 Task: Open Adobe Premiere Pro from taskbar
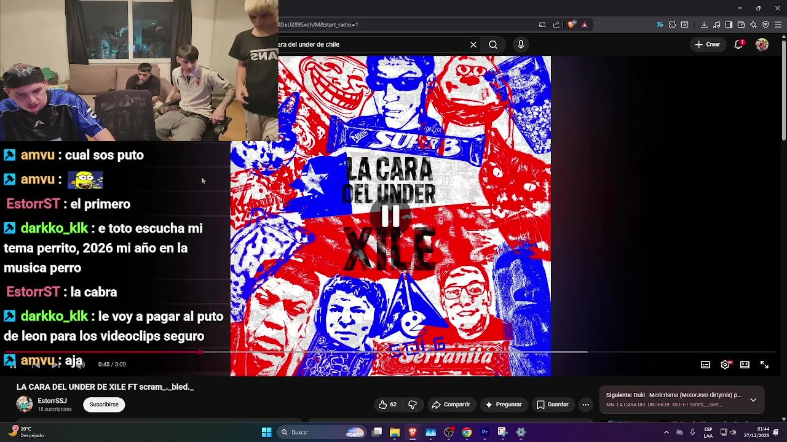pos(484,432)
